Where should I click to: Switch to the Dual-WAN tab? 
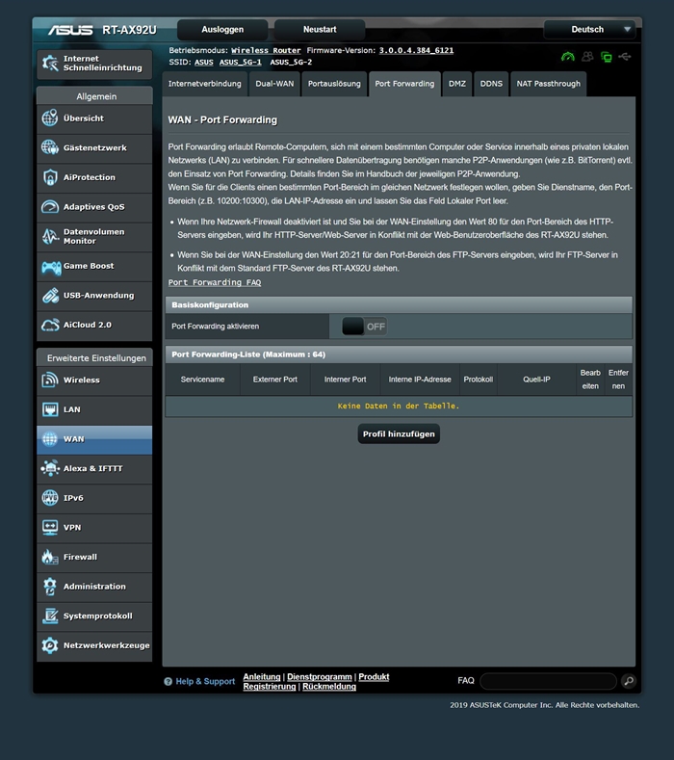click(274, 84)
